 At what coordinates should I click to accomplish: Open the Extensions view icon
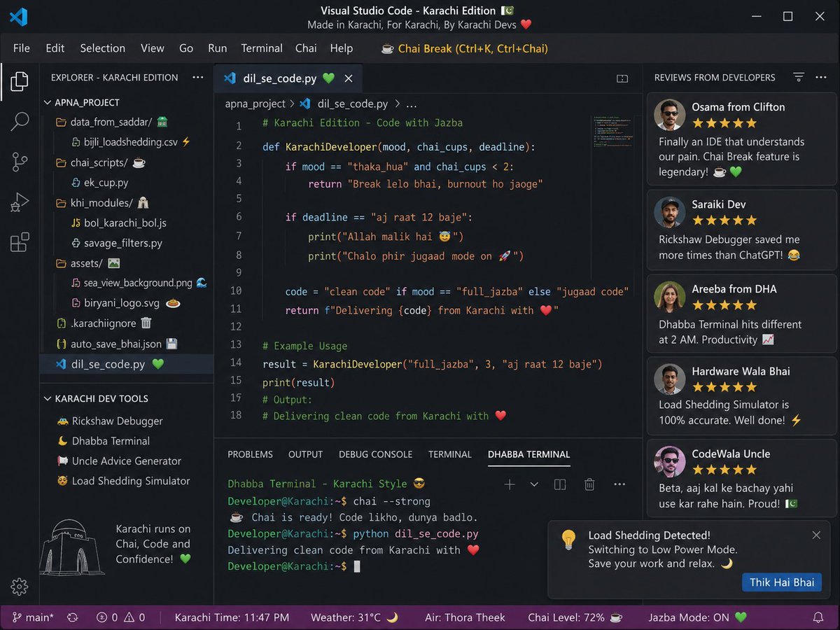tap(20, 242)
